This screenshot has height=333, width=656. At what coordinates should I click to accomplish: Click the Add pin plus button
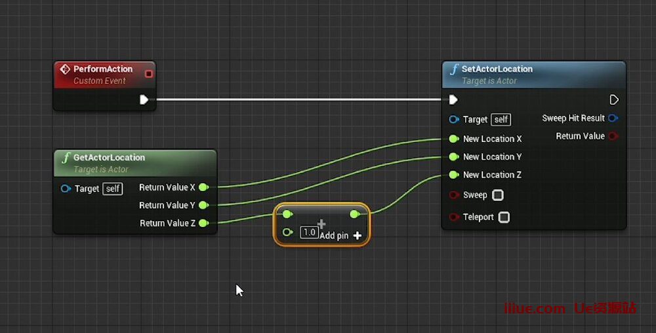click(x=358, y=236)
